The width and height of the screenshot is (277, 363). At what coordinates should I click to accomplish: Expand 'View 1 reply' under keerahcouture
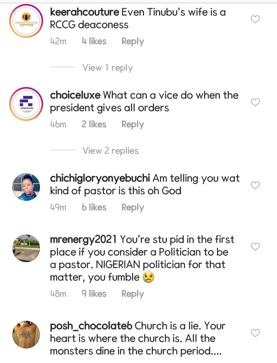point(107,68)
